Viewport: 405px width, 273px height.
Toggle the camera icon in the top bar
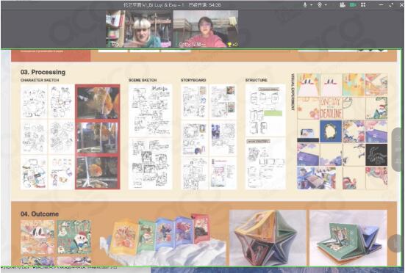click(x=320, y=4)
